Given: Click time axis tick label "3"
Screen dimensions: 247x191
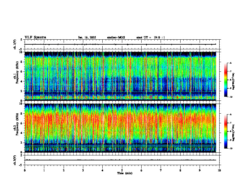Looking at the screenshot, I should coord(83,170).
